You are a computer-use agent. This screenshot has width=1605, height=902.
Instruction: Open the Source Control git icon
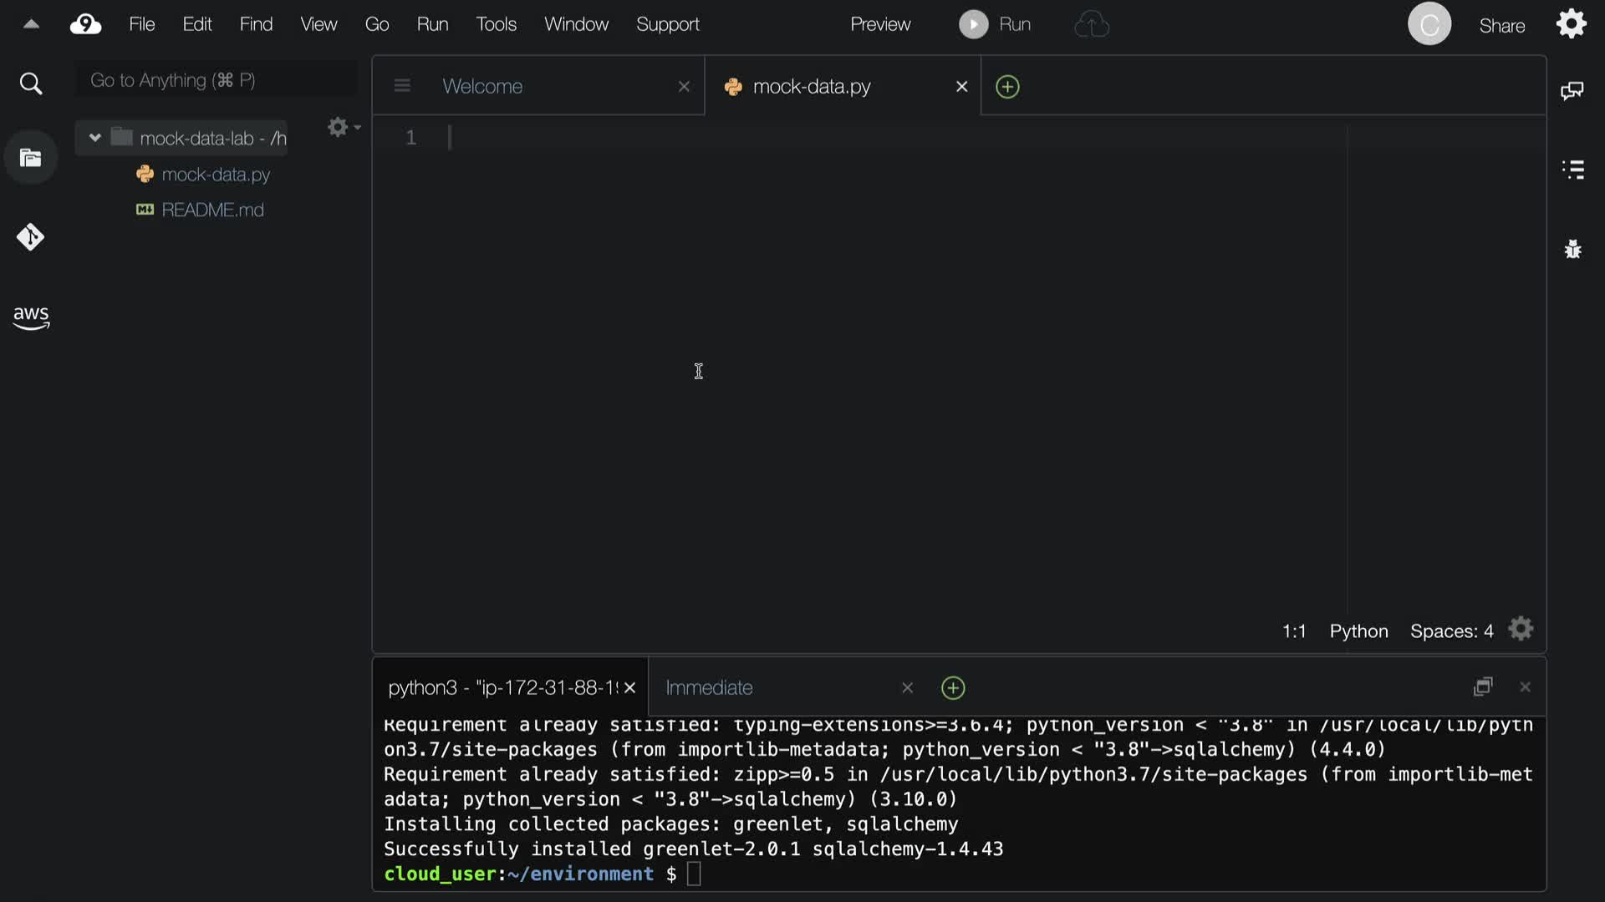31,237
